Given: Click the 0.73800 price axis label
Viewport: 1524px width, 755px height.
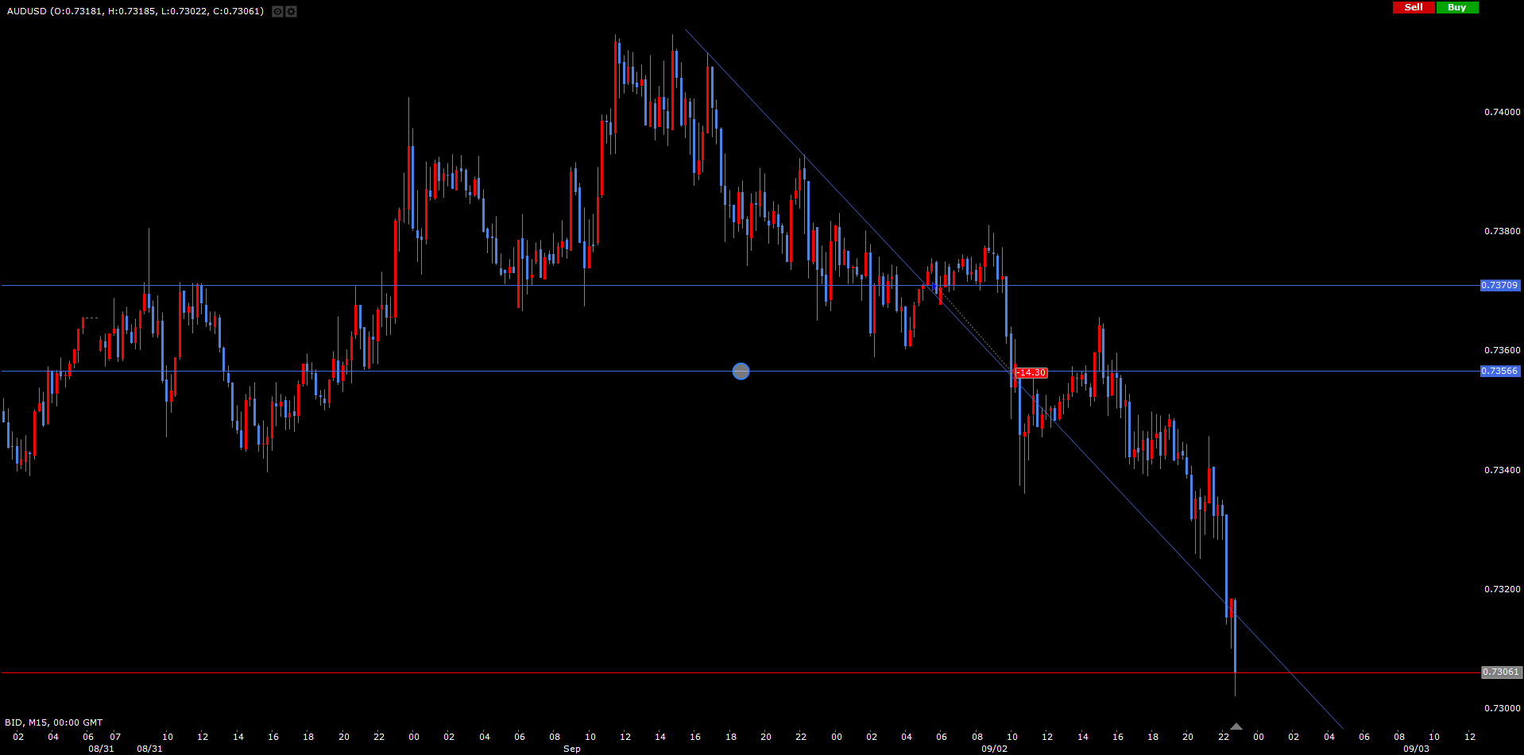Looking at the screenshot, I should coord(1502,231).
